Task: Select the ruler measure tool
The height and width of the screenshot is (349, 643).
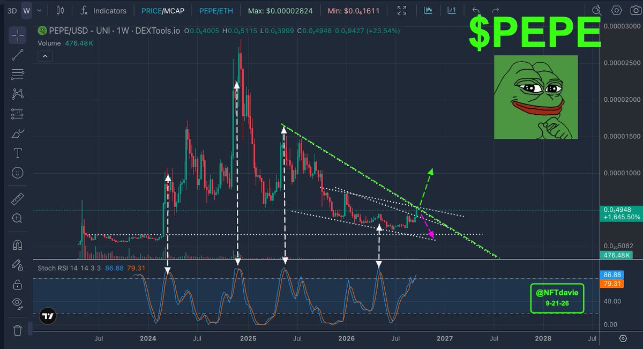Action: tap(18, 199)
